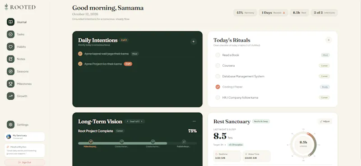Click the '2 of 2' badge beside Daily Intentions
The height and width of the screenshot is (166, 361).
point(124,40)
